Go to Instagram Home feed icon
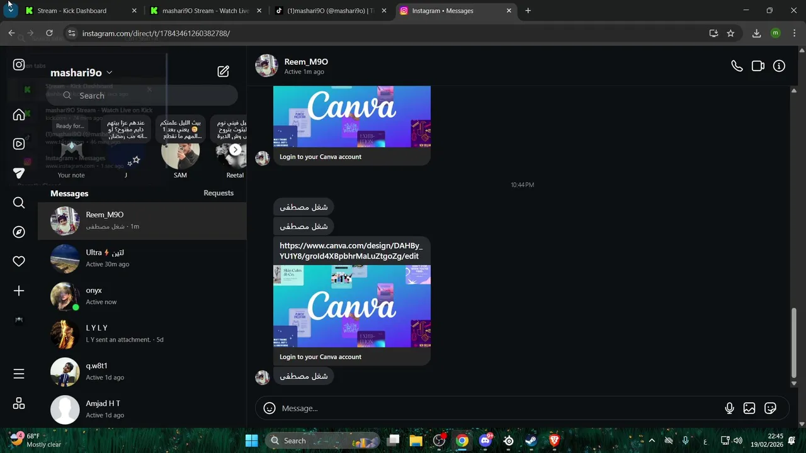Viewport: 806px width, 453px height. click(x=19, y=115)
